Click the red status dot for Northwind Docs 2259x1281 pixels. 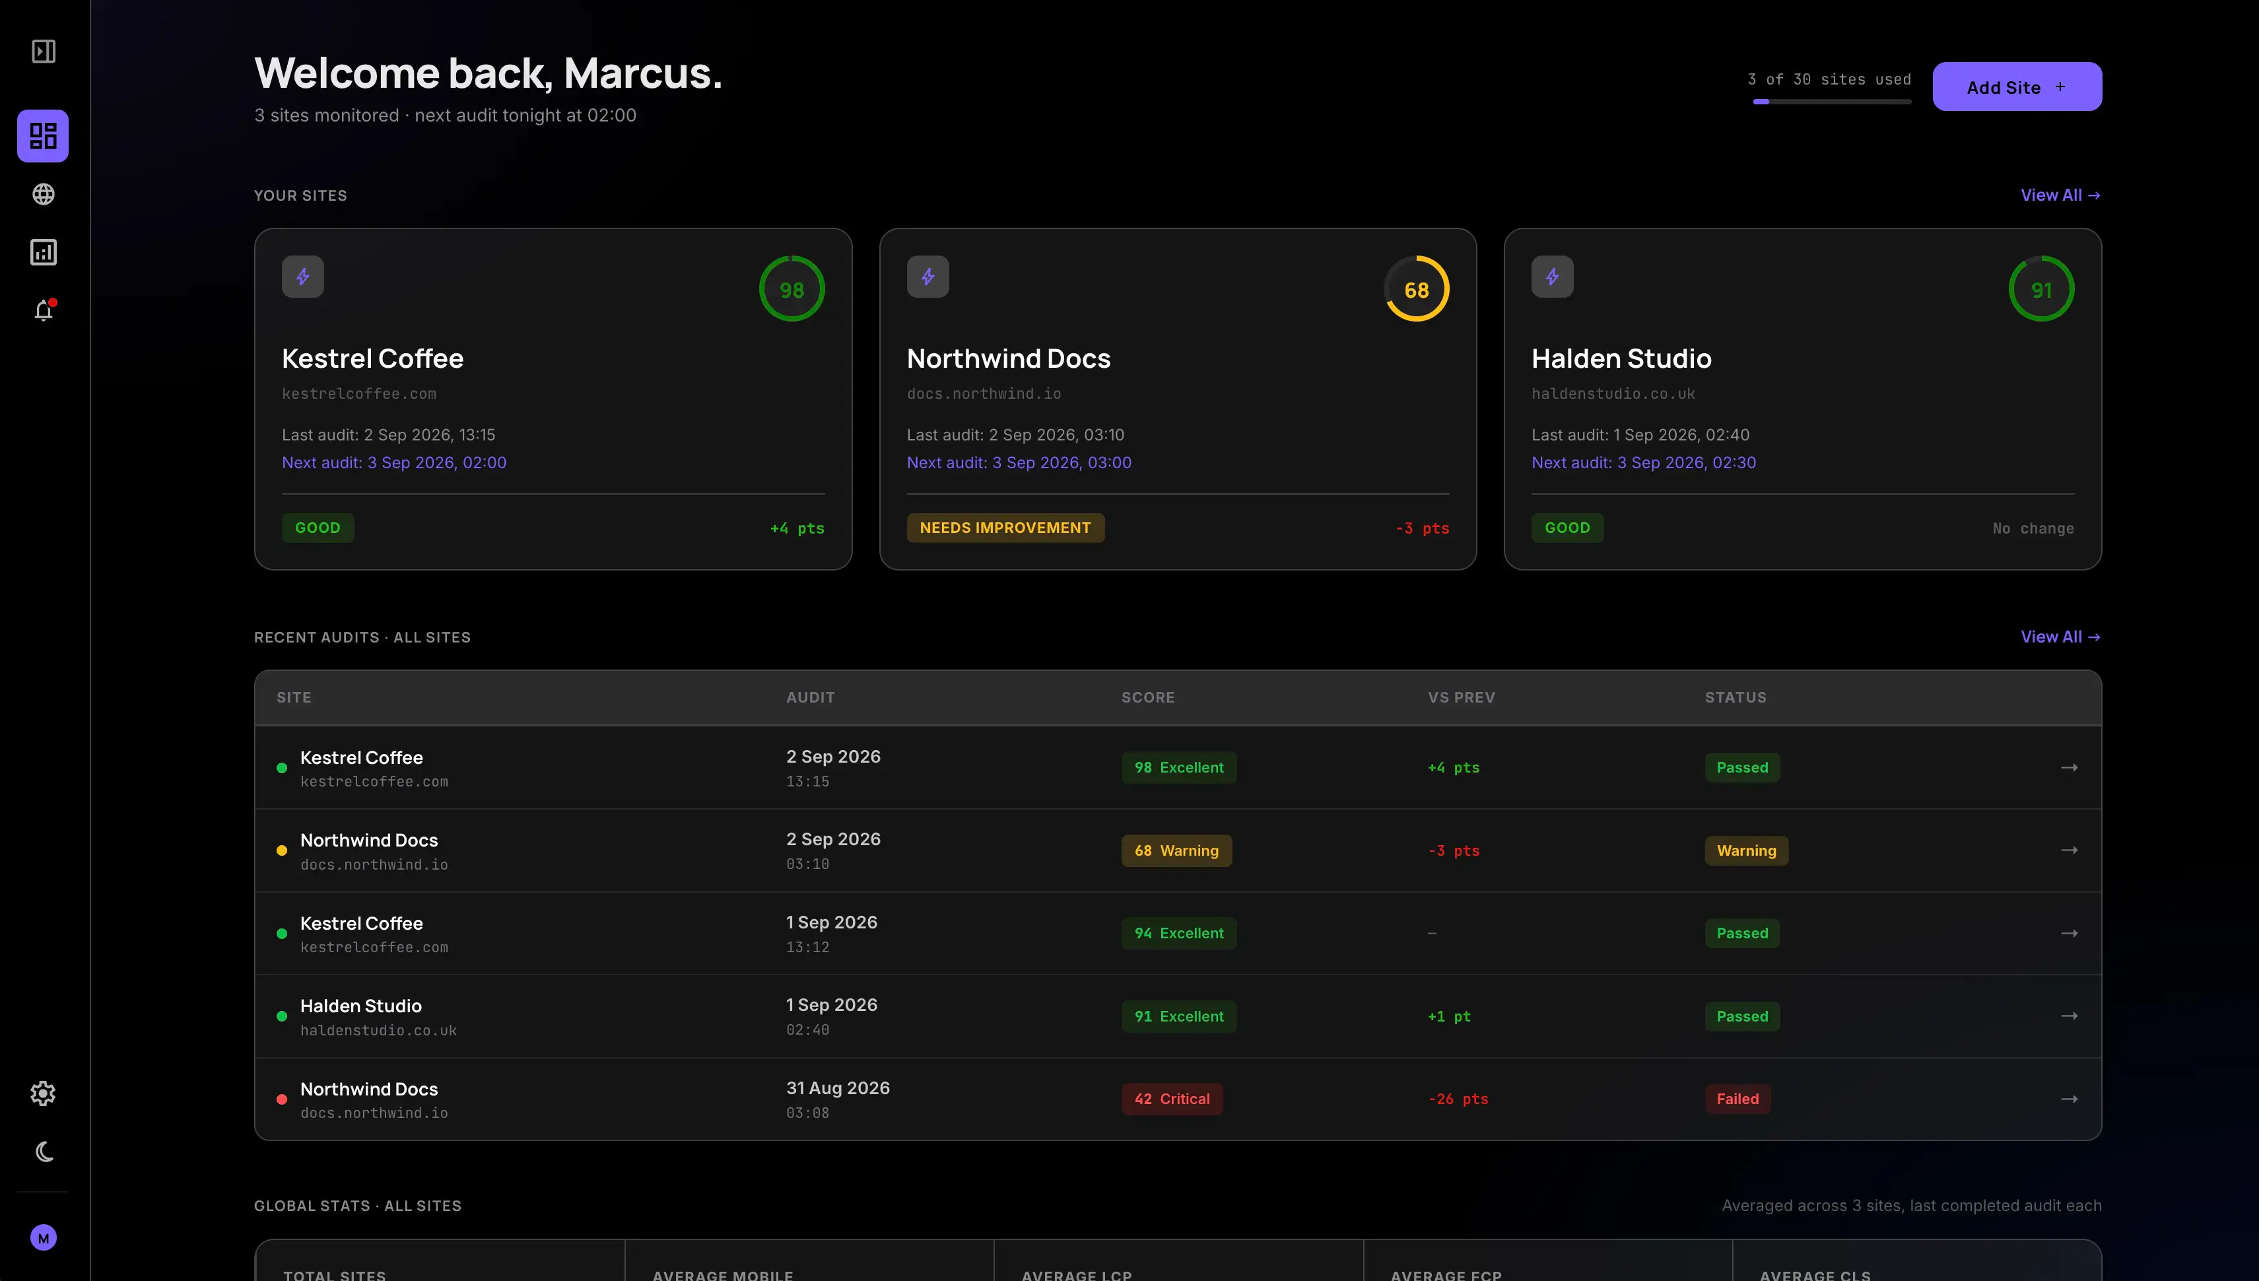click(x=281, y=1099)
